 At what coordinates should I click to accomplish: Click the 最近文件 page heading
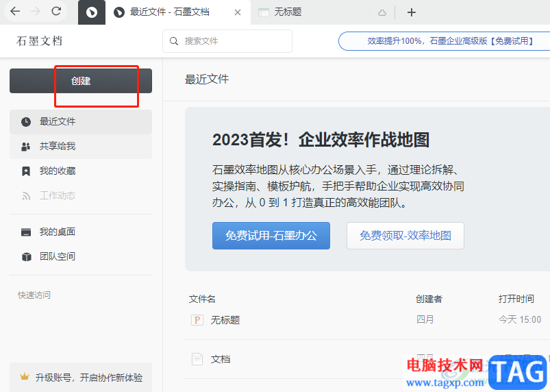point(207,79)
